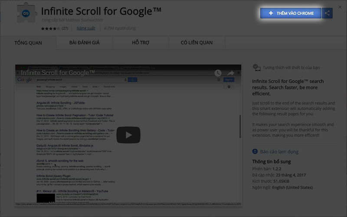Click the THÊM VÀO CHROME button
The image size is (347, 217).
[x=291, y=13]
